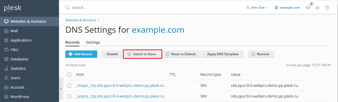
Task: Check the _imaps._tcp record checkbox
Action: (69, 85)
